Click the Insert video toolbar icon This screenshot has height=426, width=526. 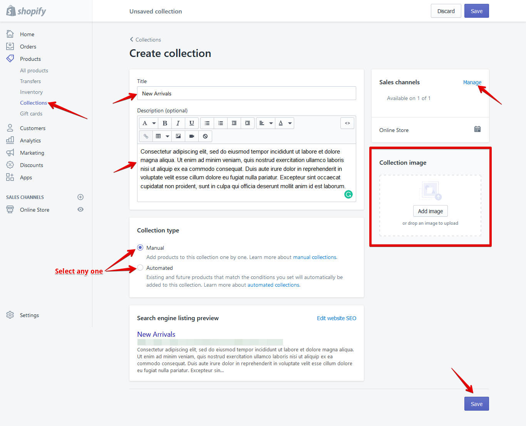(x=192, y=136)
